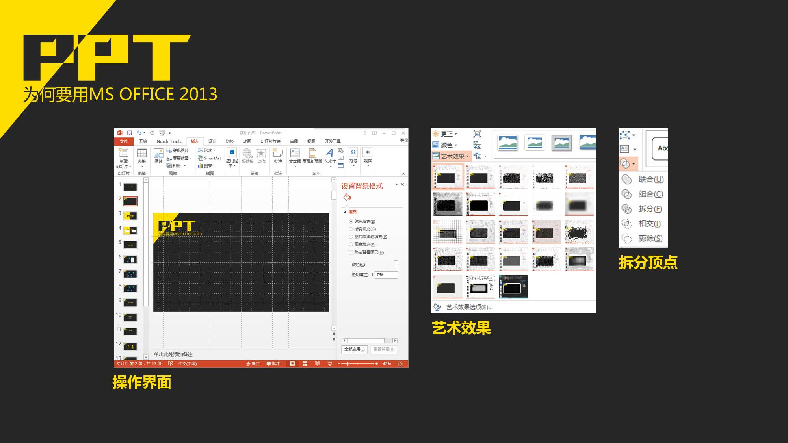Adjust the zoom slider in status bar
Image resolution: width=788 pixels, height=443 pixels.
coord(348,364)
